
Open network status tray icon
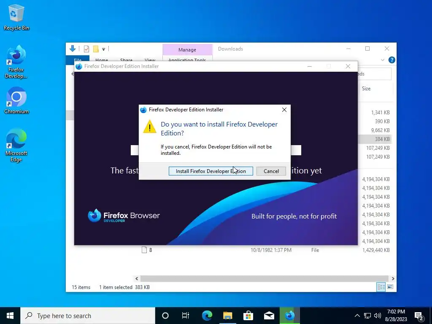pyautogui.click(x=367, y=316)
